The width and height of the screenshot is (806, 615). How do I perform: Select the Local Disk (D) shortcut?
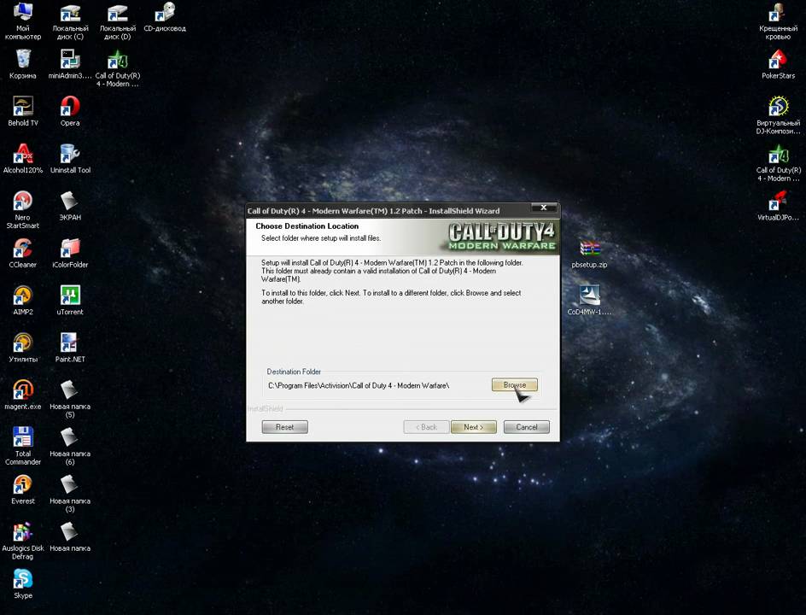coord(117,21)
